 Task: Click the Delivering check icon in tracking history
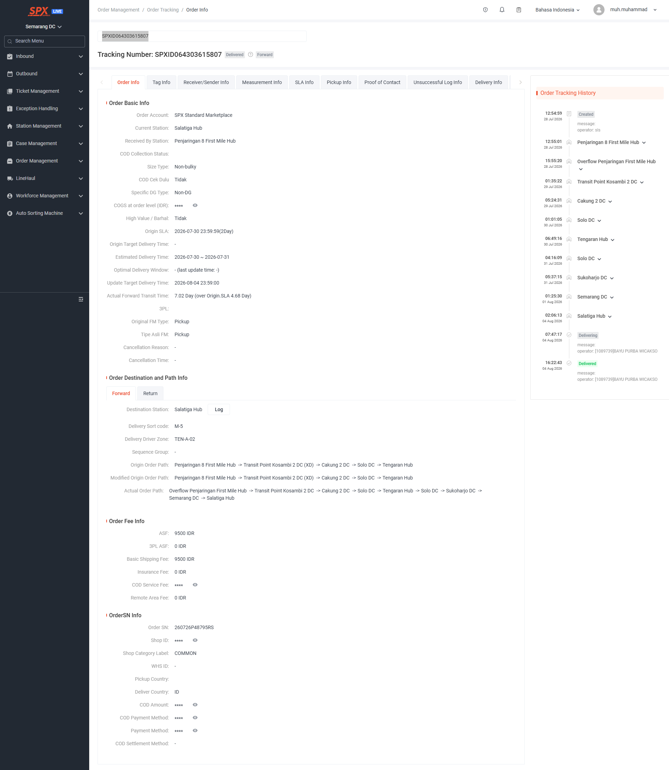(569, 335)
